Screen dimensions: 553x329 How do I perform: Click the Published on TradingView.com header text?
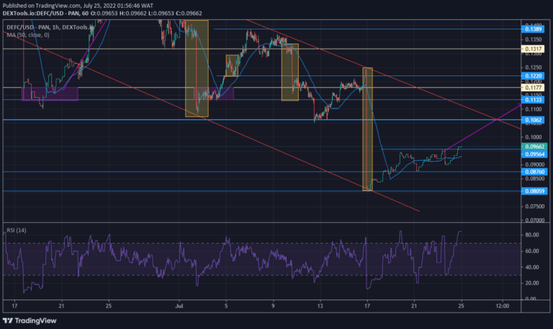tap(78, 6)
